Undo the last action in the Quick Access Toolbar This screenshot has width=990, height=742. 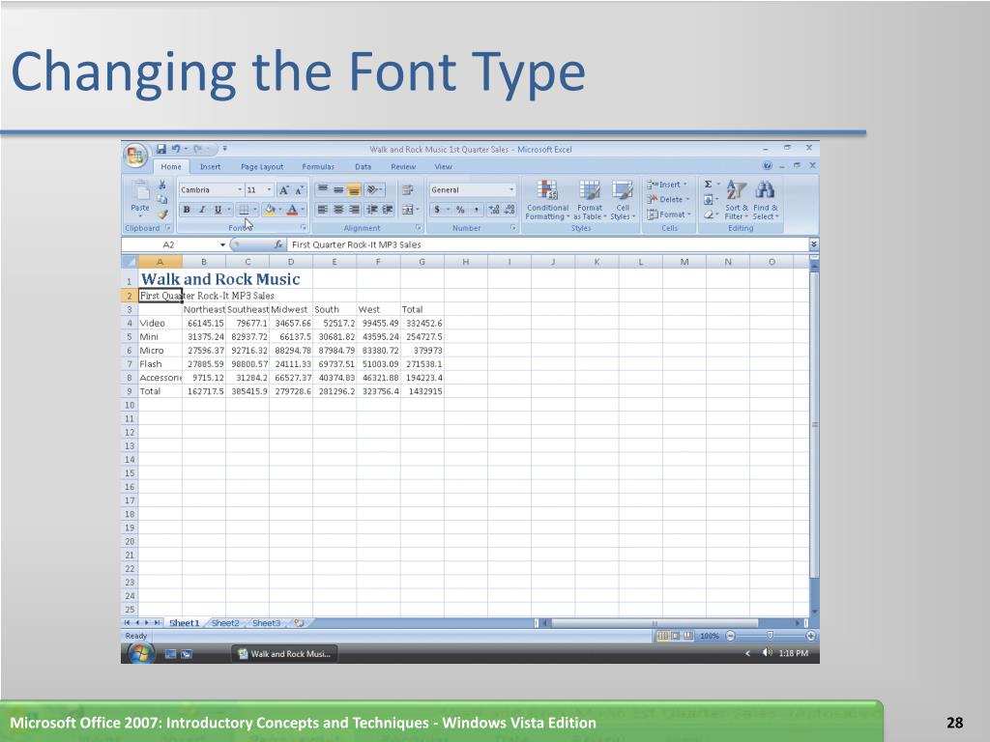176,149
